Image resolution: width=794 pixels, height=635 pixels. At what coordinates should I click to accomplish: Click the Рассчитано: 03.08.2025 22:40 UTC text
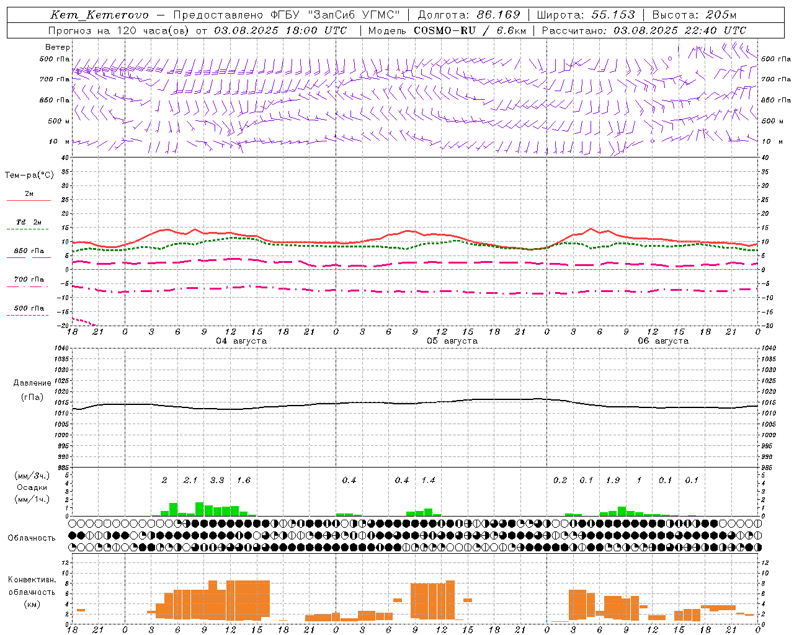point(644,30)
